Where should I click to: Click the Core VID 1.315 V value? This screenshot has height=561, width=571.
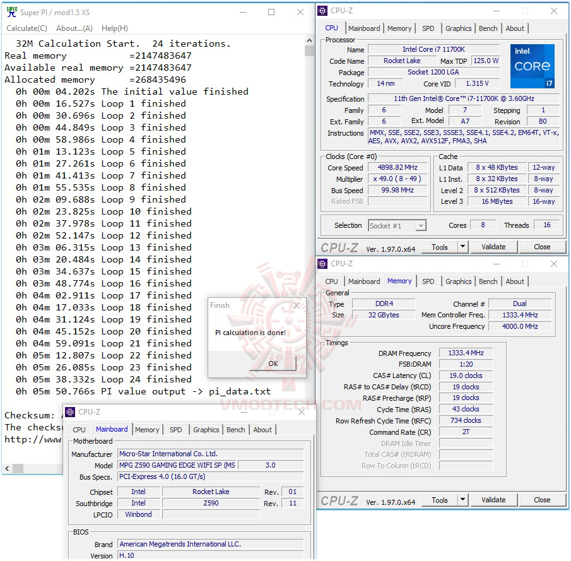(477, 83)
